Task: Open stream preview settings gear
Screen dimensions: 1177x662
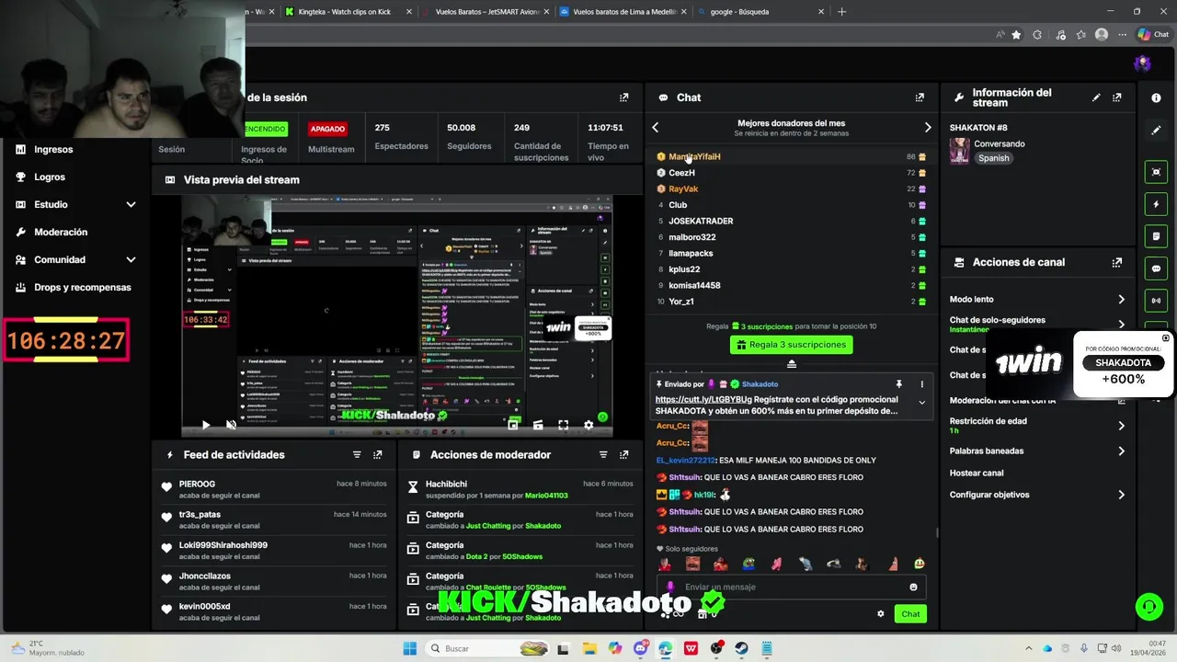Action: (x=588, y=425)
